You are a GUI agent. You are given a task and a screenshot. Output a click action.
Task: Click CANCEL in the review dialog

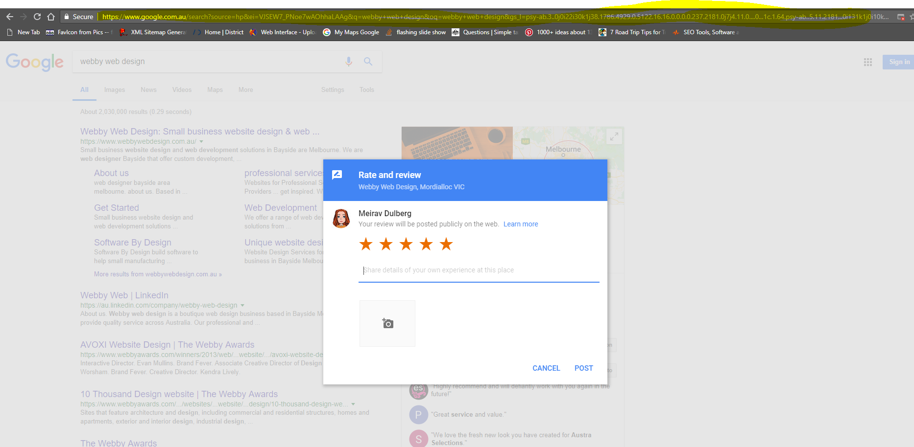(546, 368)
